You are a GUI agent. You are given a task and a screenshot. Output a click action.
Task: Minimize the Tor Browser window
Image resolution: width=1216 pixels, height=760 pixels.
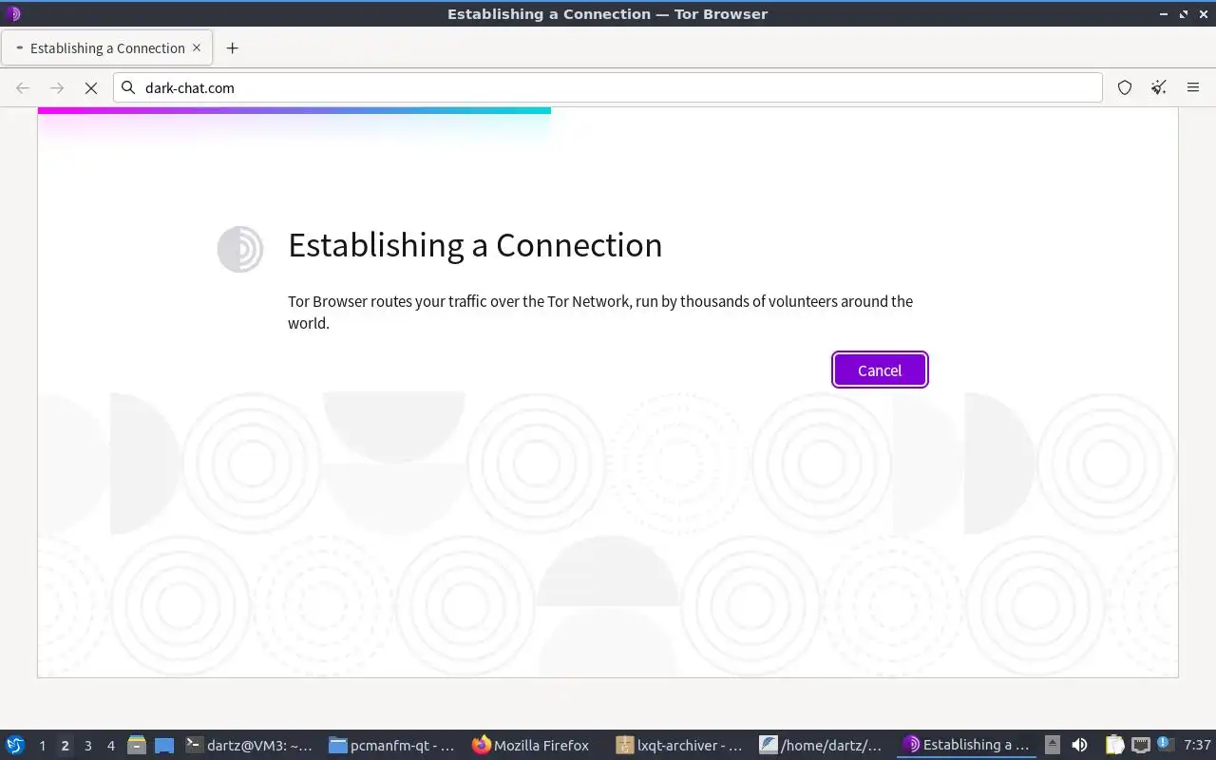coord(1164,13)
